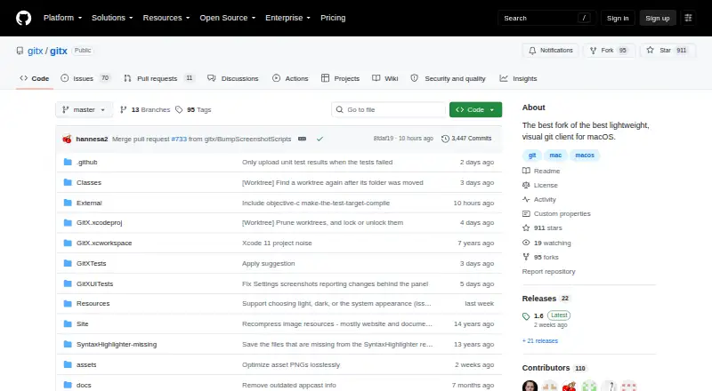View the commit check status checkmark

[320, 139]
